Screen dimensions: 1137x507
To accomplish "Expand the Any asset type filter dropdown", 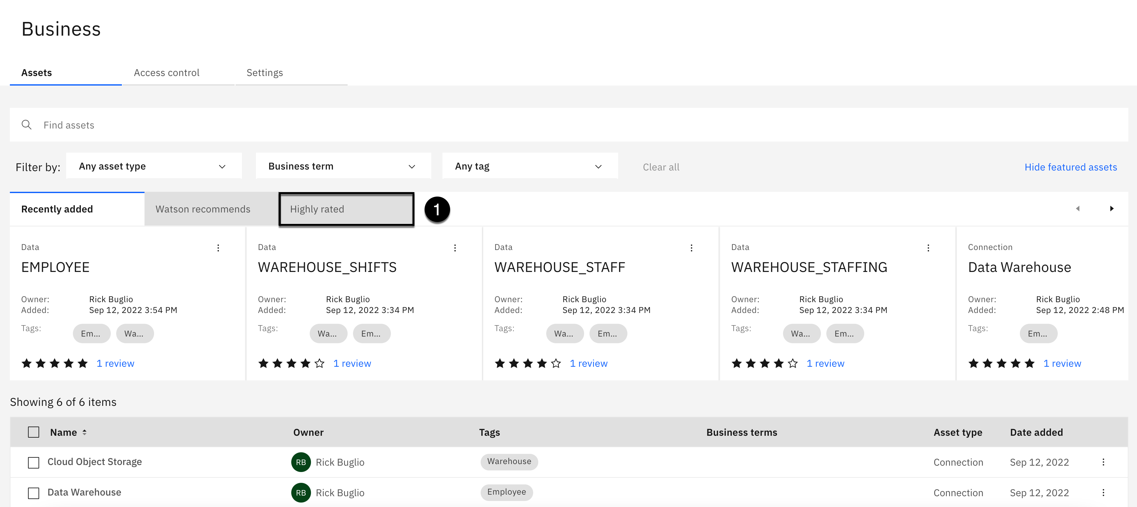I will point(154,166).
